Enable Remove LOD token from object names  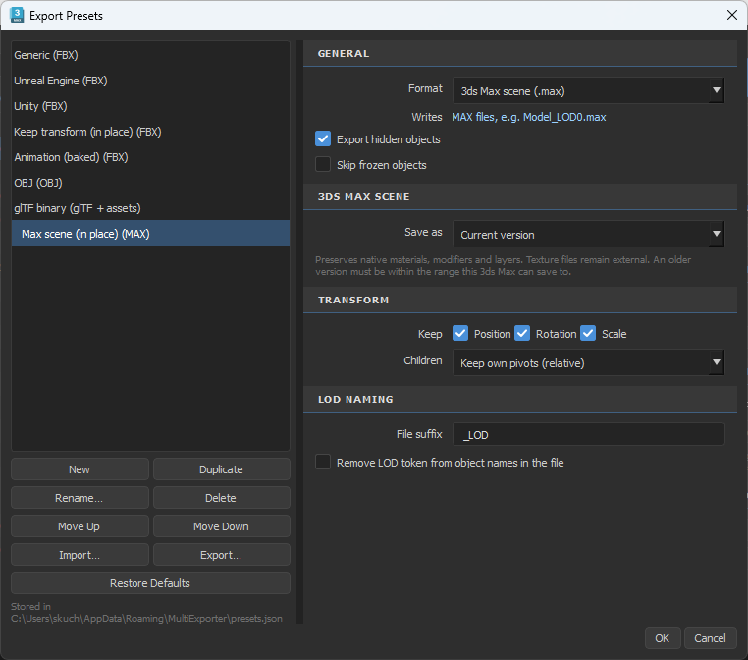point(323,462)
